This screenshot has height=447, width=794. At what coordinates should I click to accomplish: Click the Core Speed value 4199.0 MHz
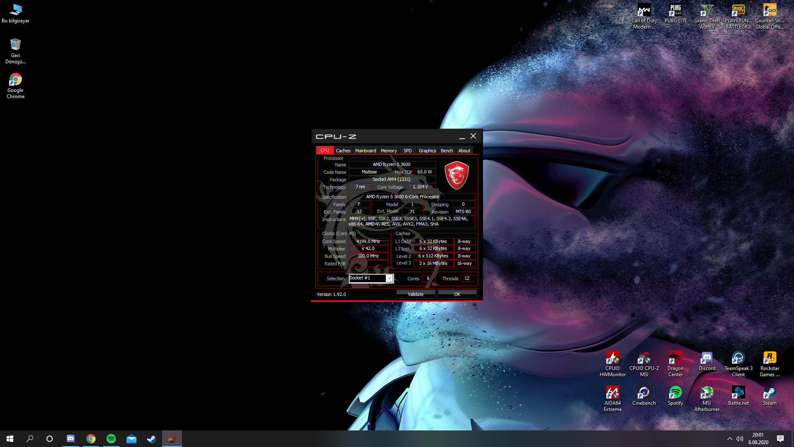[x=368, y=242]
